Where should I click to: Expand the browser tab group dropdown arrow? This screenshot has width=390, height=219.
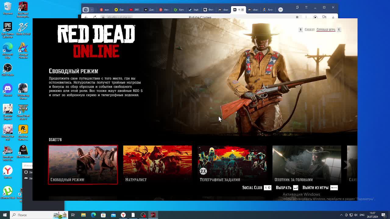pyautogui.click(x=91, y=10)
